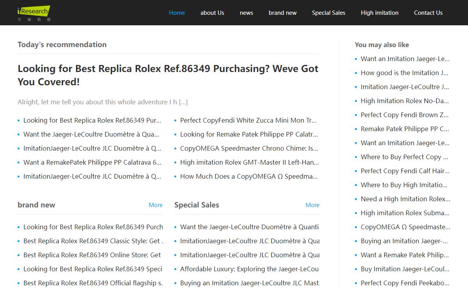Open 'How Much Does a CopyOMEGA Ω Speedma' link
The height and width of the screenshot is (288, 468).
coord(249,176)
